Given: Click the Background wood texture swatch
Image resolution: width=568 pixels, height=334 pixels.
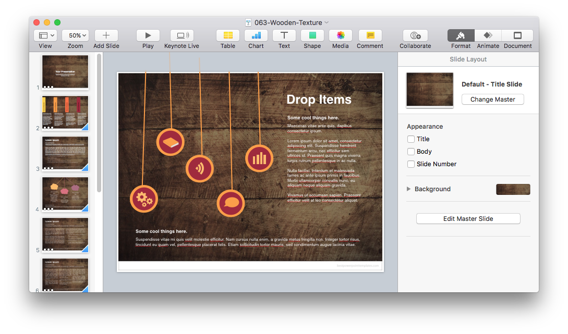Looking at the screenshot, I should pyautogui.click(x=513, y=189).
